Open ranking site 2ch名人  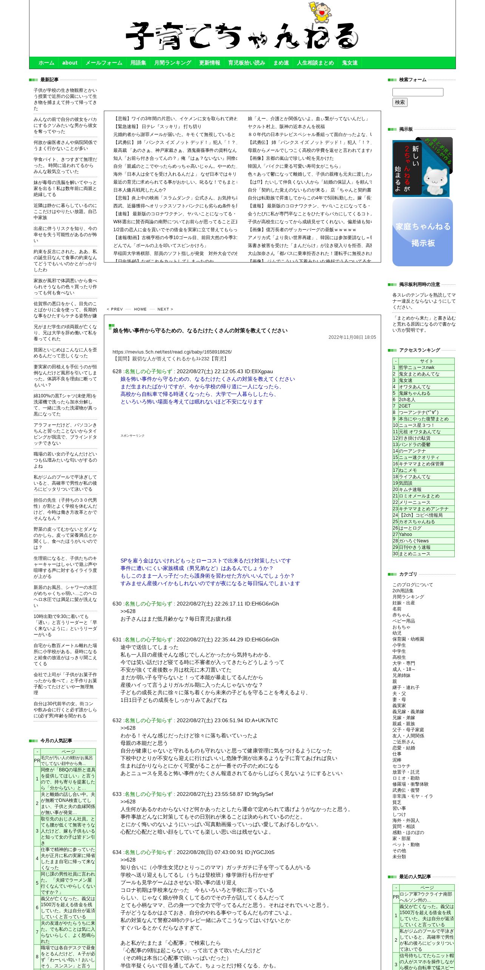[x=407, y=400]
